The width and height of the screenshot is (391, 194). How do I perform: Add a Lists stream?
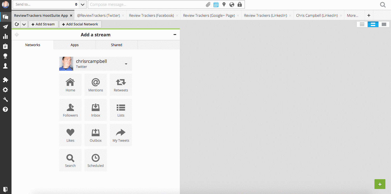(x=121, y=110)
